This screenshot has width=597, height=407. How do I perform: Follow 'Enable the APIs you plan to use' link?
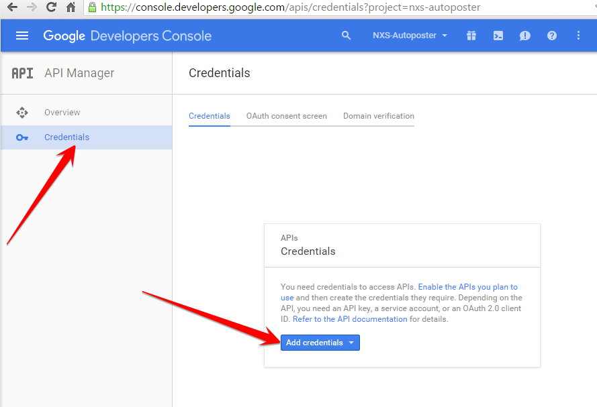[x=468, y=287]
